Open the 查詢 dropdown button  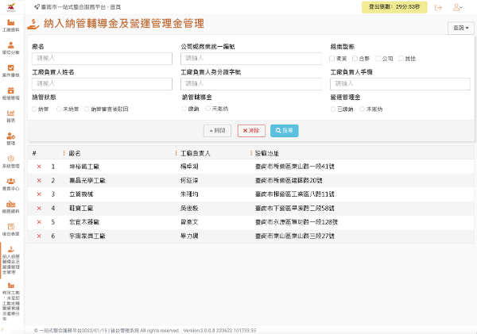pos(460,28)
